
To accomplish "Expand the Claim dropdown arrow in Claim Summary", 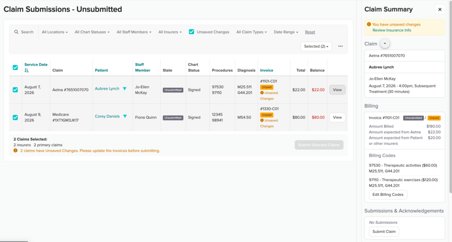I will click(x=385, y=44).
